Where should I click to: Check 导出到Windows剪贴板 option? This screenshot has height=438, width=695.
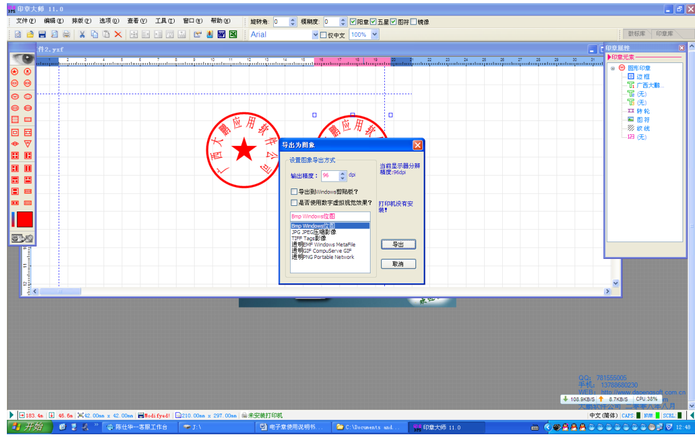coord(294,192)
